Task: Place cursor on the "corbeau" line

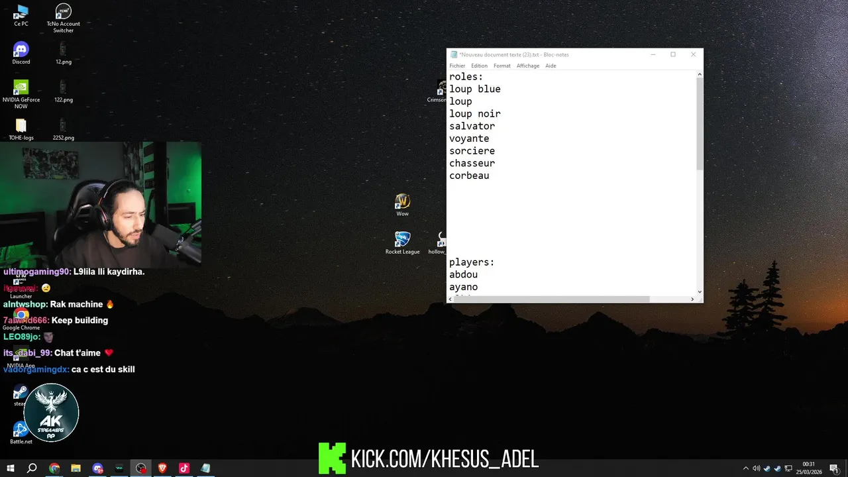Action: tap(469, 176)
